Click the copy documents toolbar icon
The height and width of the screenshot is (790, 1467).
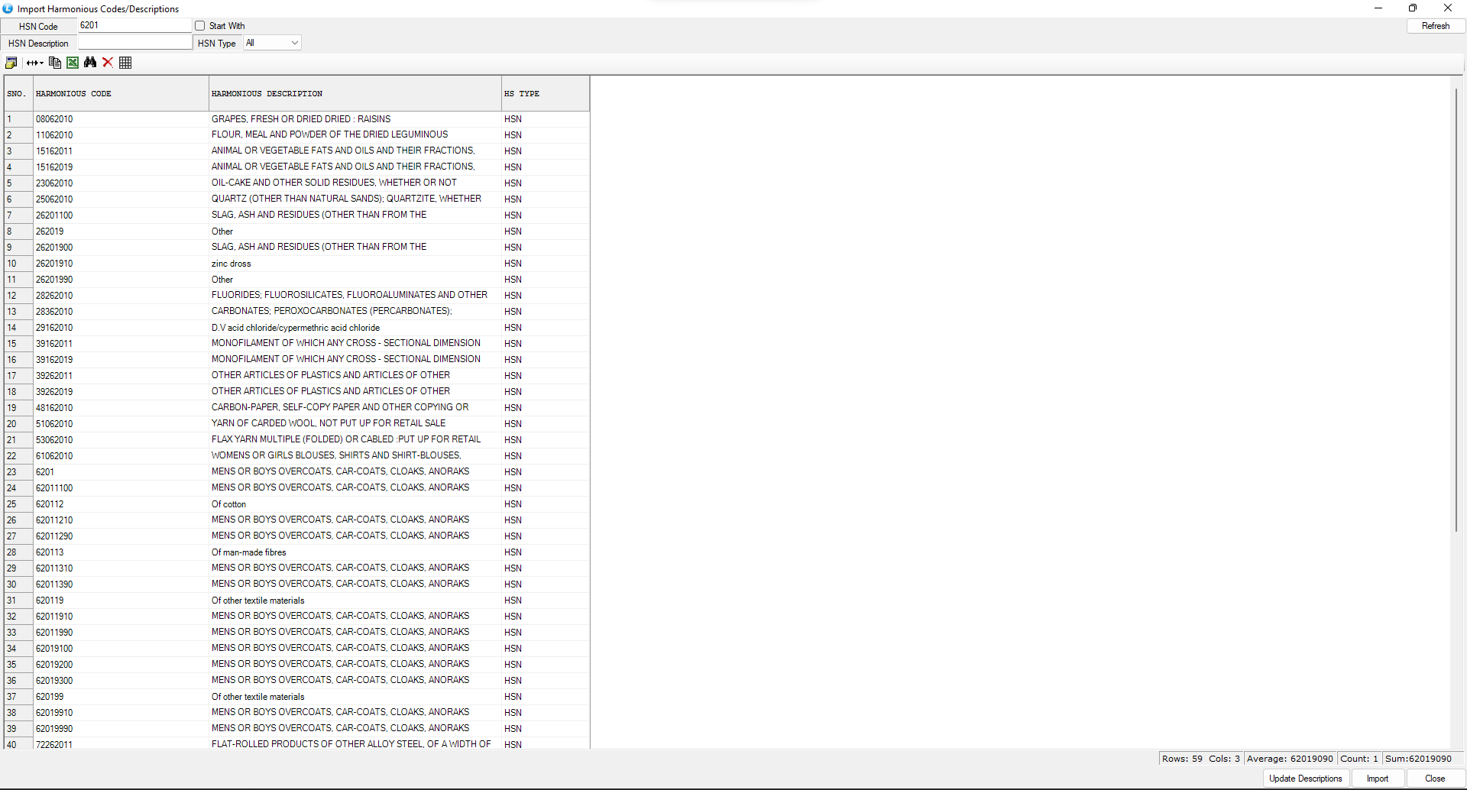point(54,63)
